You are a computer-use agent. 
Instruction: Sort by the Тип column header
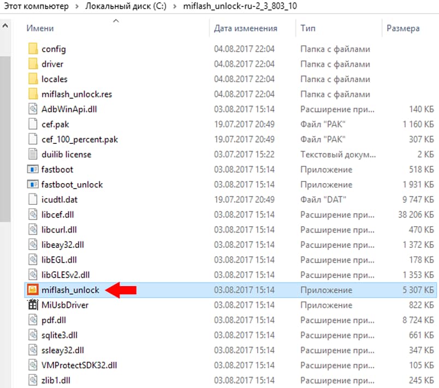click(x=308, y=28)
